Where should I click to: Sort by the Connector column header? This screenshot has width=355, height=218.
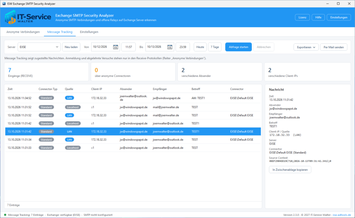coord(237,89)
